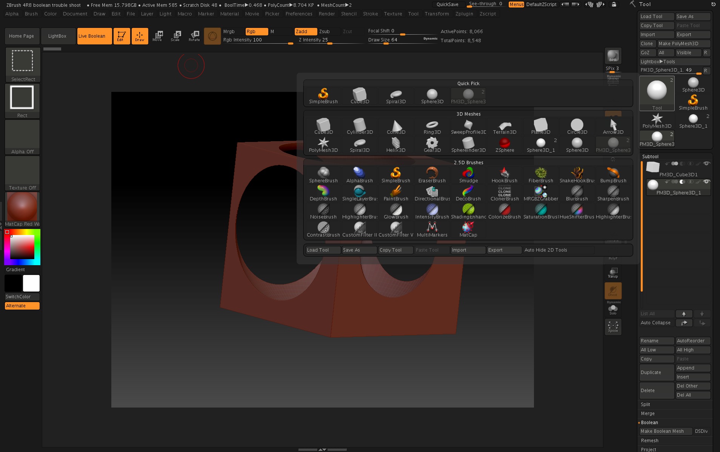720x452 pixels.
Task: Select the ZSphere tool
Action: 505,145
